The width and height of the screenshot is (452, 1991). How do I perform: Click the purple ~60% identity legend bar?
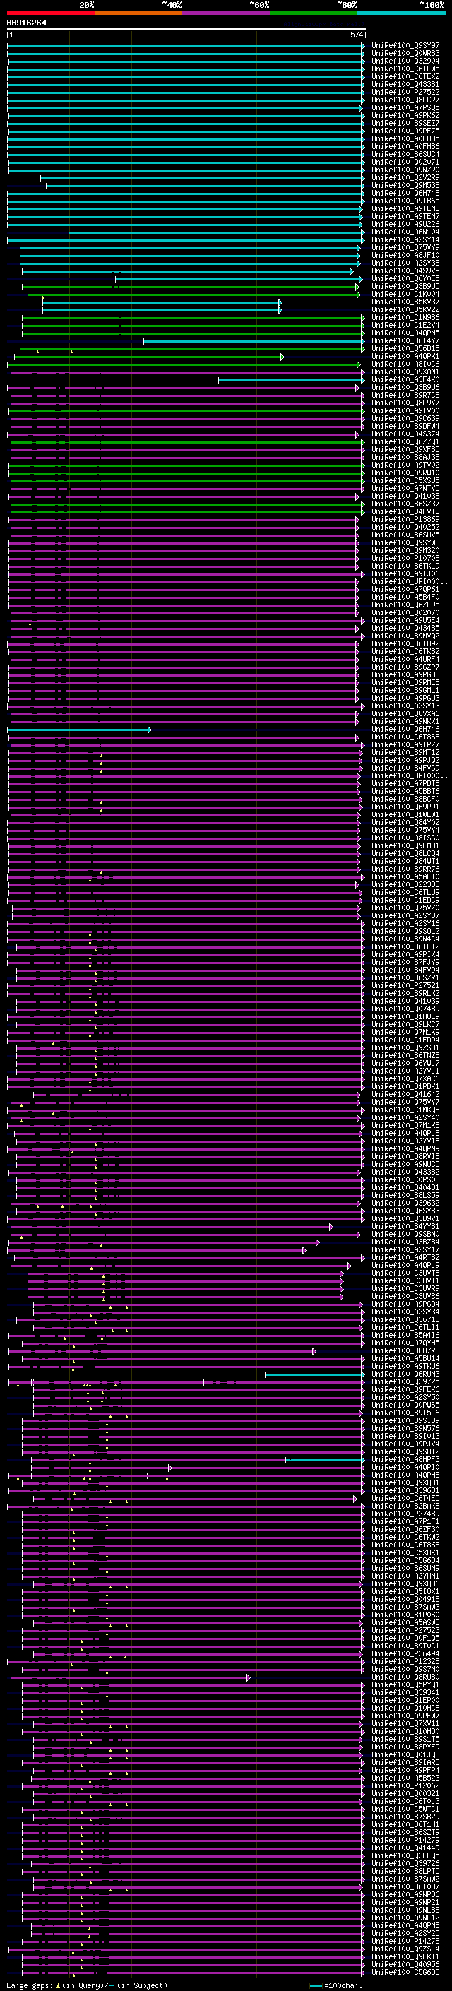(225, 13)
